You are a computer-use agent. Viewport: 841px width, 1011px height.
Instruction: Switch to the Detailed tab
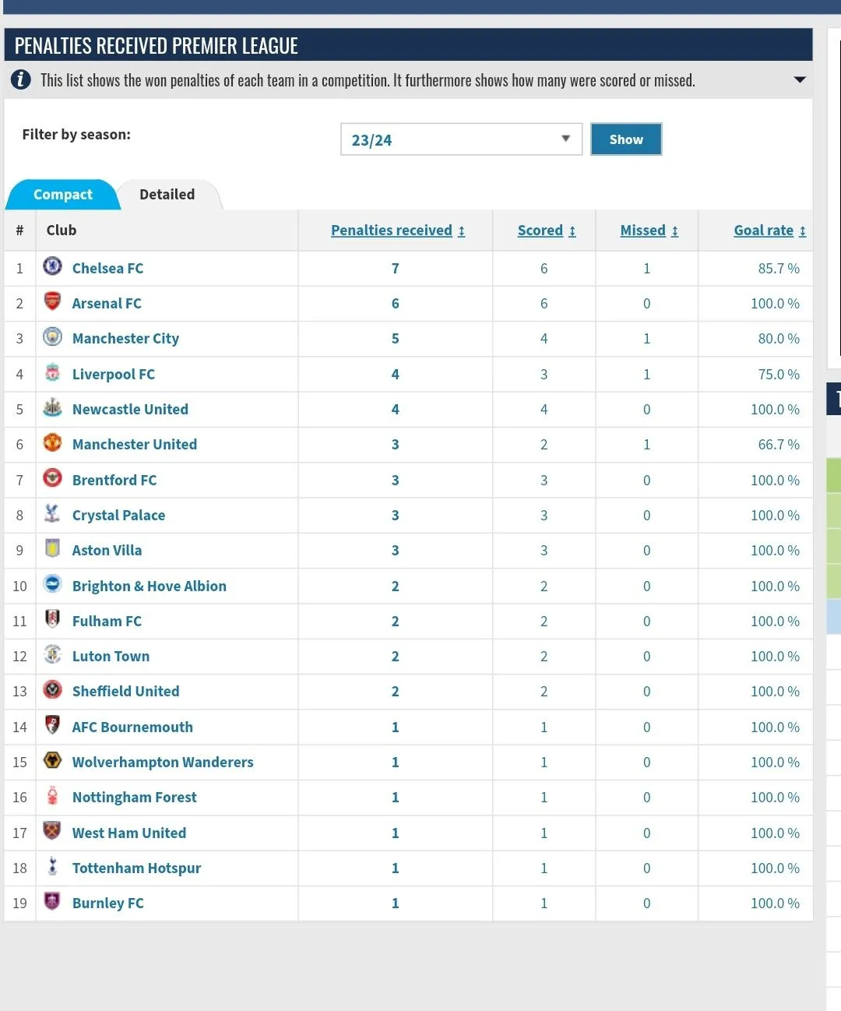pyautogui.click(x=167, y=195)
